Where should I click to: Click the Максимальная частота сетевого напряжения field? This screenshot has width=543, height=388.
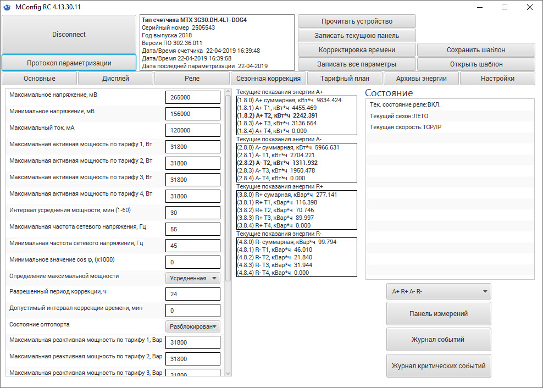[x=193, y=229]
